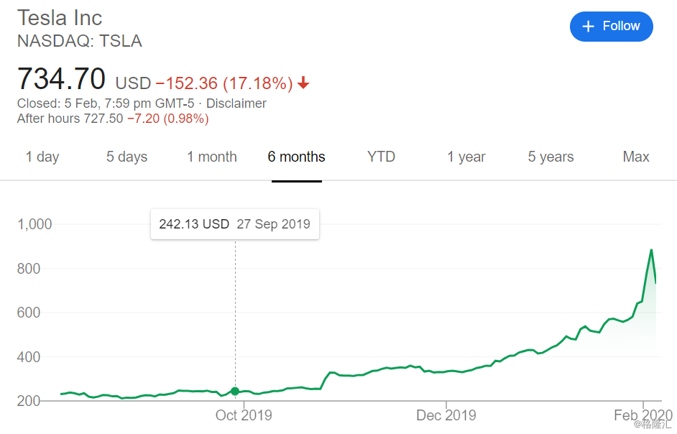Select the 1 month range tab
Image resolution: width=677 pixels, height=434 pixels.
212,157
